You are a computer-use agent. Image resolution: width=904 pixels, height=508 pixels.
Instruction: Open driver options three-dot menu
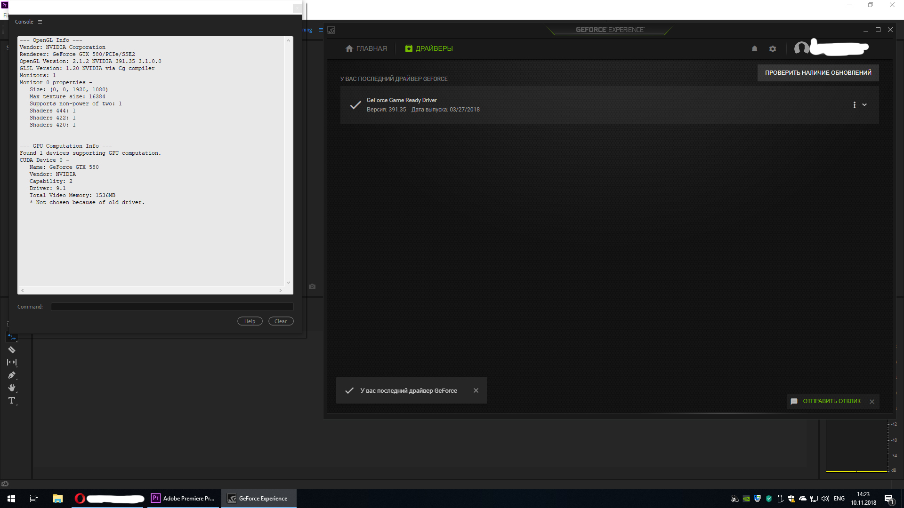click(x=854, y=105)
